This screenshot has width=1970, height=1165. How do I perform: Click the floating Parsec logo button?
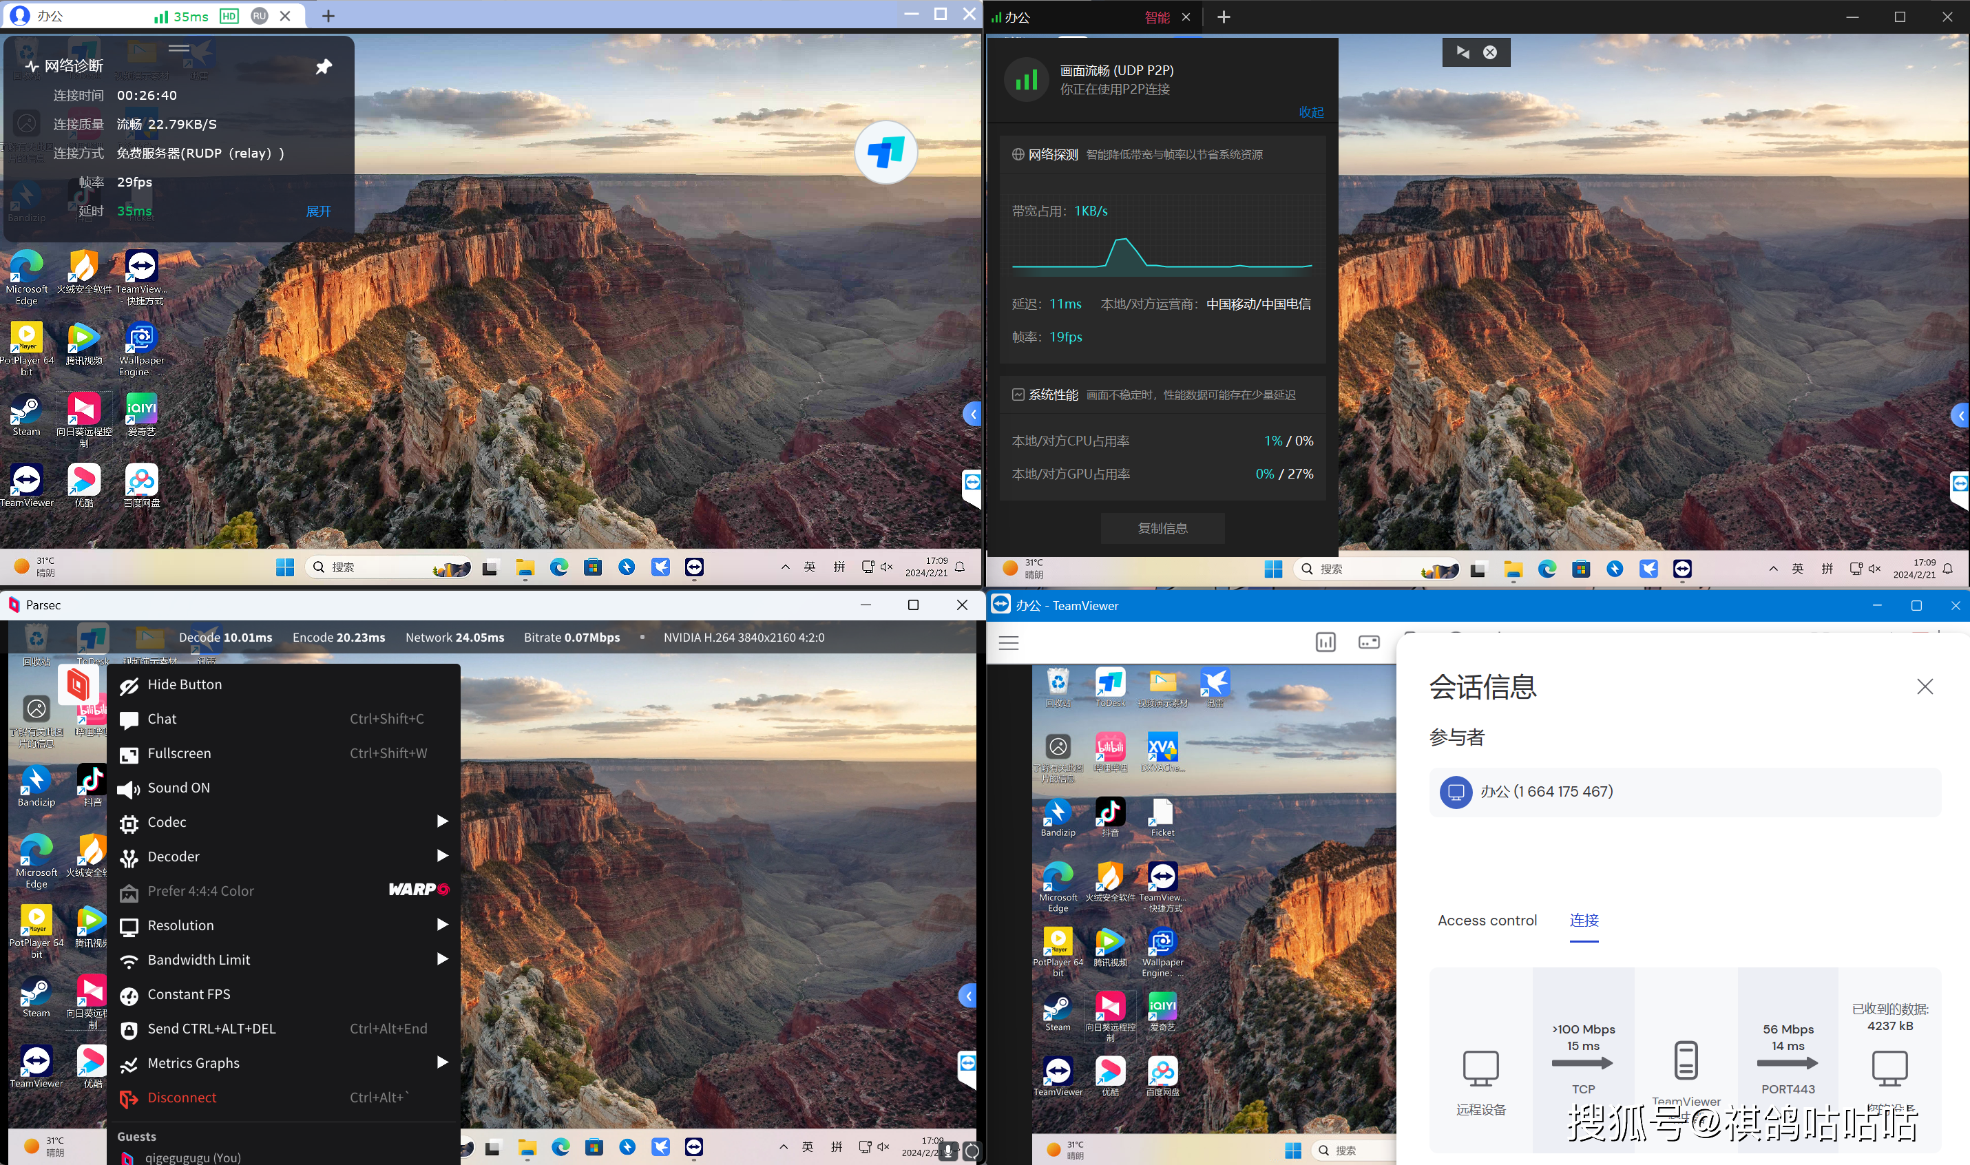point(78,684)
